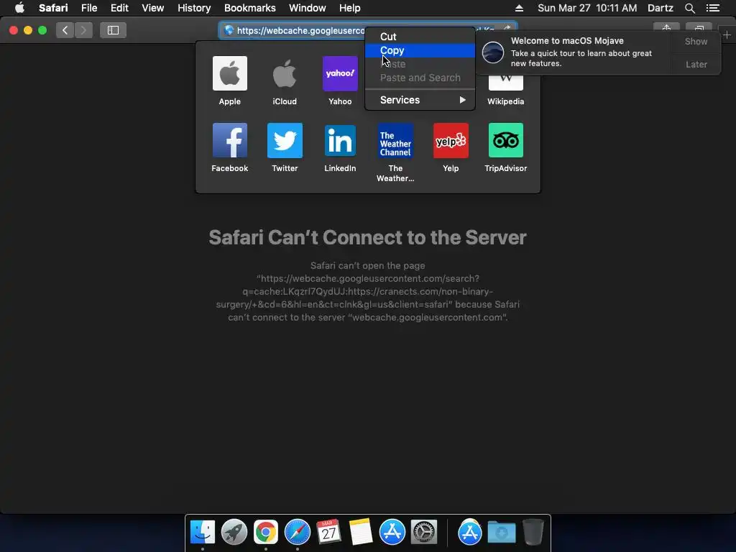Open the App Store next to System Preferences
Screen dimensions: 736x552
(392, 532)
